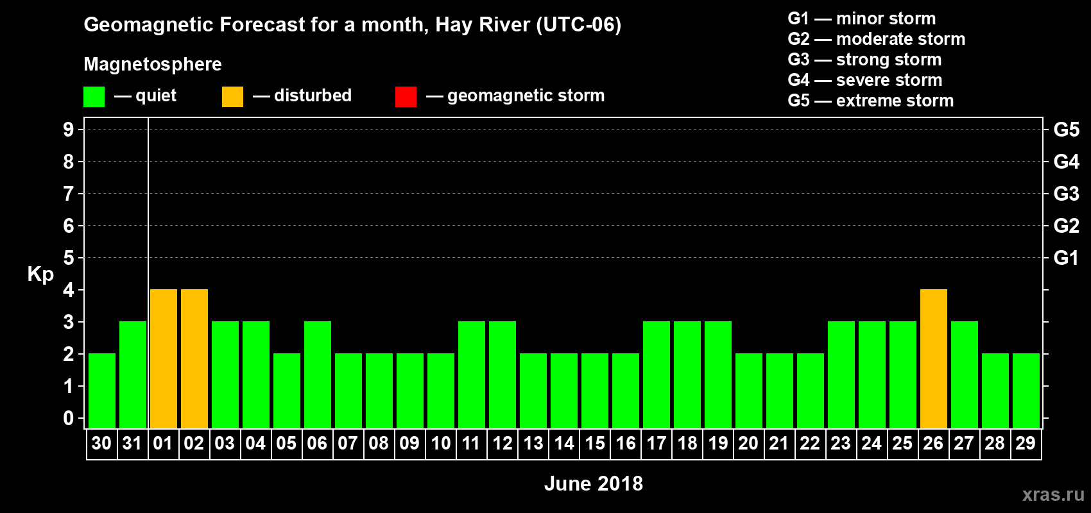Click date label 22 on the axis
The width and height of the screenshot is (1091, 513).
(810, 443)
